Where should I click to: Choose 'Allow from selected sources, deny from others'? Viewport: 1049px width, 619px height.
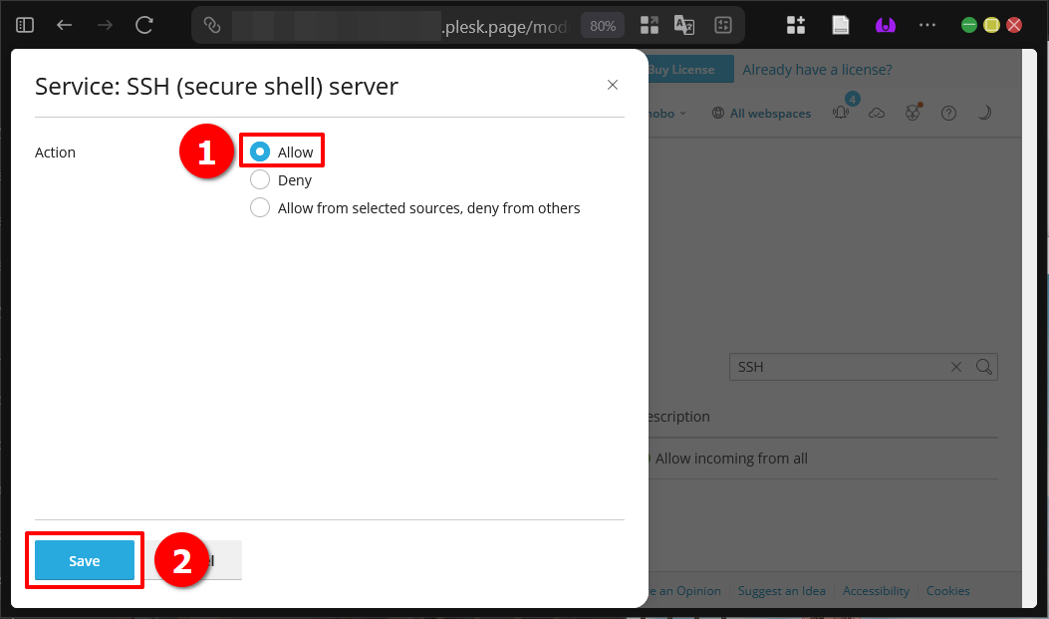pyautogui.click(x=259, y=207)
